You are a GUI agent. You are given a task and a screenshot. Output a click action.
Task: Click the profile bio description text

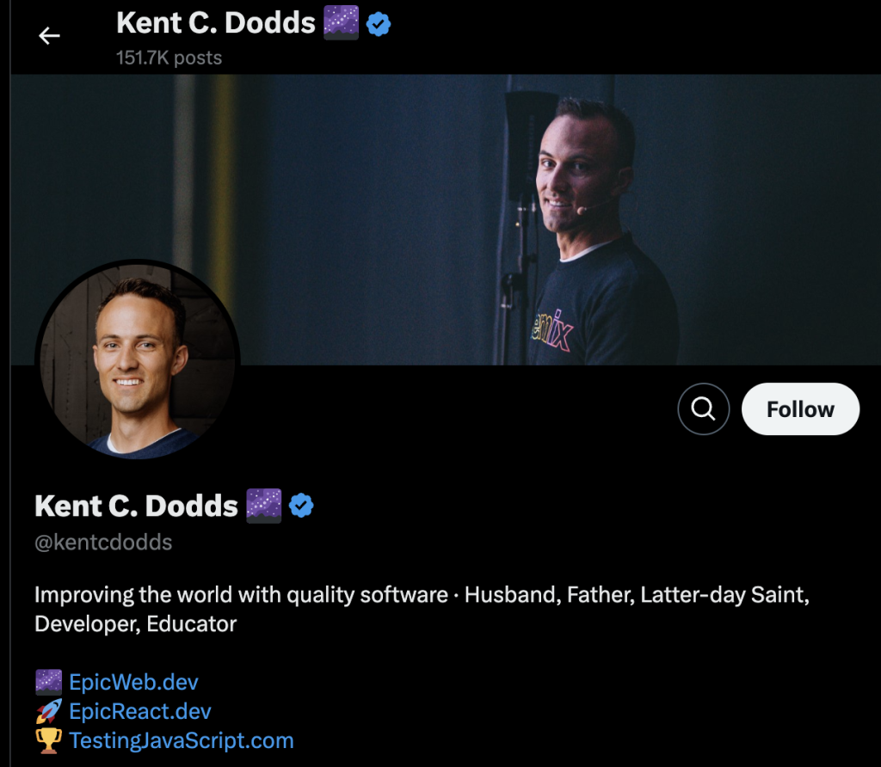tap(422, 609)
